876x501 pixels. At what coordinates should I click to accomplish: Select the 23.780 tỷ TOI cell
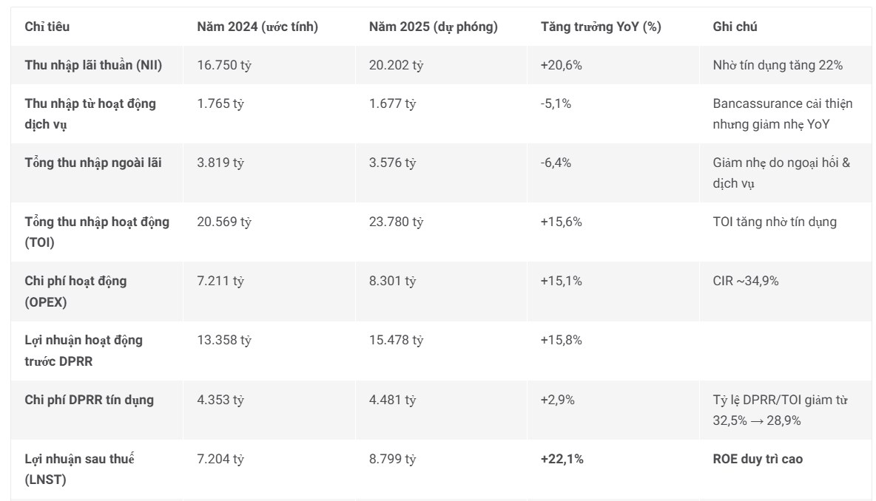point(396,222)
